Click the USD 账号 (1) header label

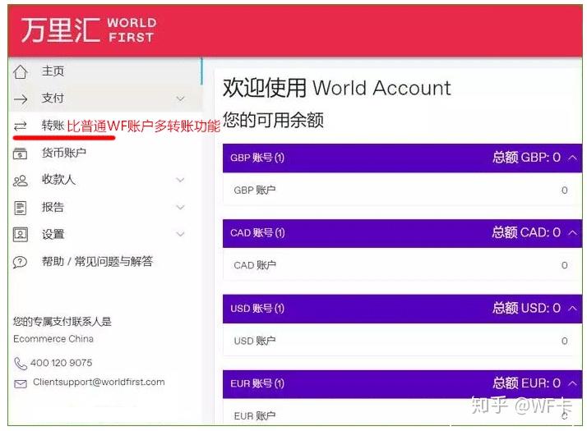pyautogui.click(x=257, y=309)
